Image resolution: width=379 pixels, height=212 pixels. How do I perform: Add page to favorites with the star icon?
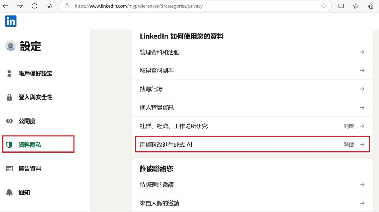323,6
